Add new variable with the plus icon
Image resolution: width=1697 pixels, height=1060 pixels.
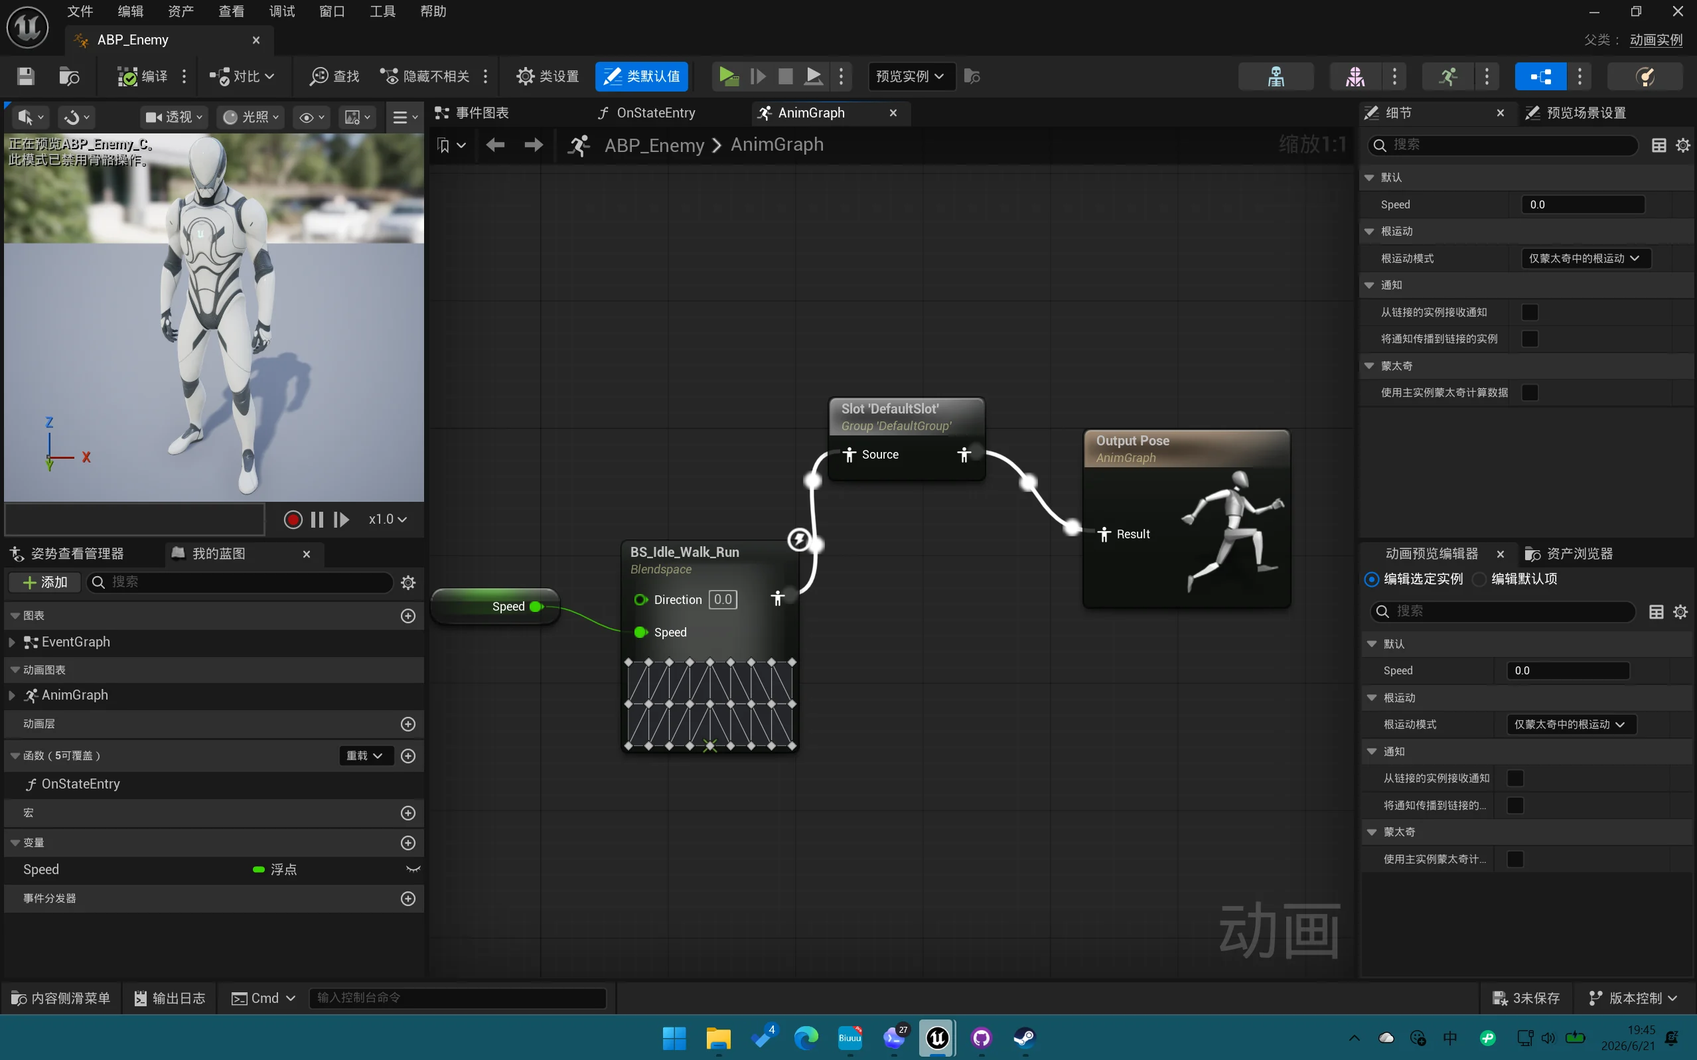click(408, 843)
